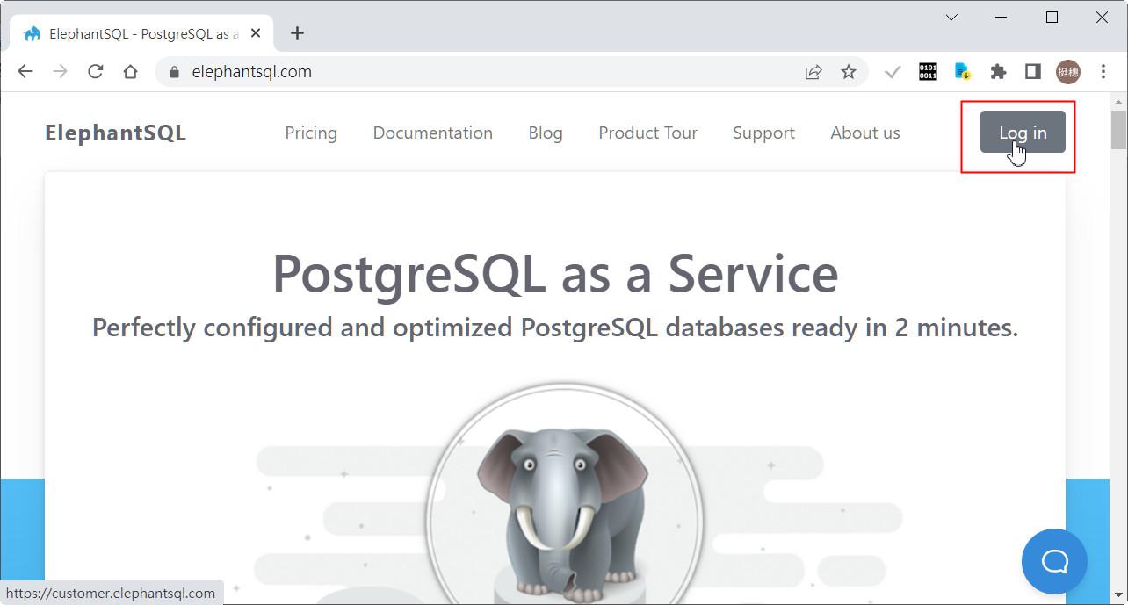Image resolution: width=1128 pixels, height=605 pixels.
Task: Open the browser home page icon
Action: point(131,72)
